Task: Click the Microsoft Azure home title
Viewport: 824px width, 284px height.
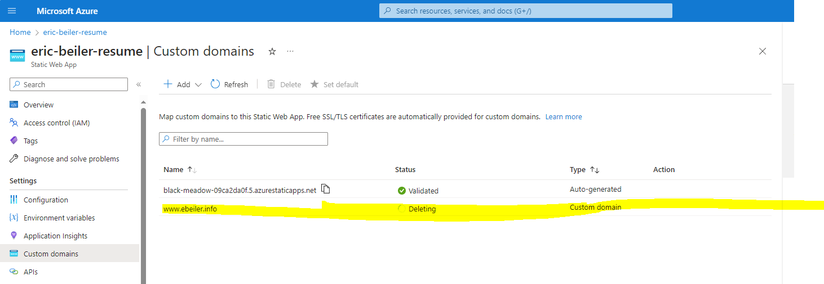Action: pos(67,11)
